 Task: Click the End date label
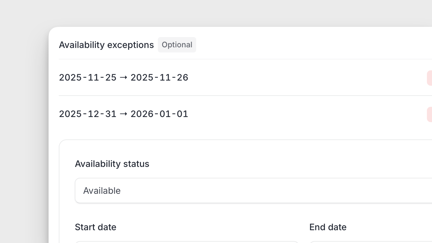pos(328,227)
